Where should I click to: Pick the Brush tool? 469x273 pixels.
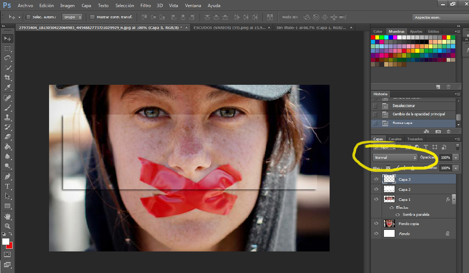pyautogui.click(x=7, y=108)
